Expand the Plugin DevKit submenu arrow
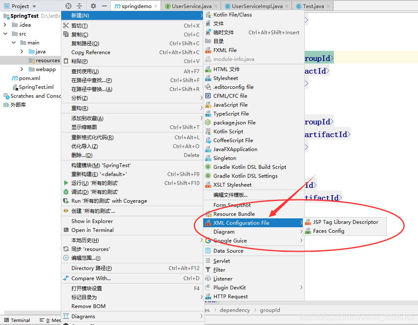This screenshot has height=325, width=418. [x=301, y=287]
